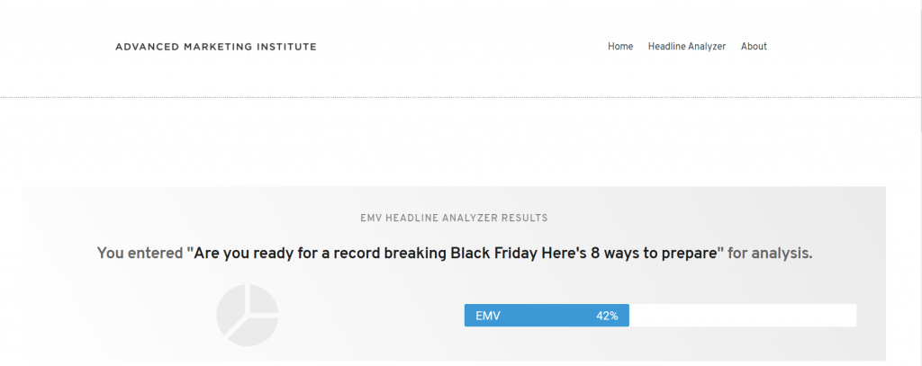Screen dimensions: 922x366
Task: Click the EMV label on the bar
Action: [488, 316]
